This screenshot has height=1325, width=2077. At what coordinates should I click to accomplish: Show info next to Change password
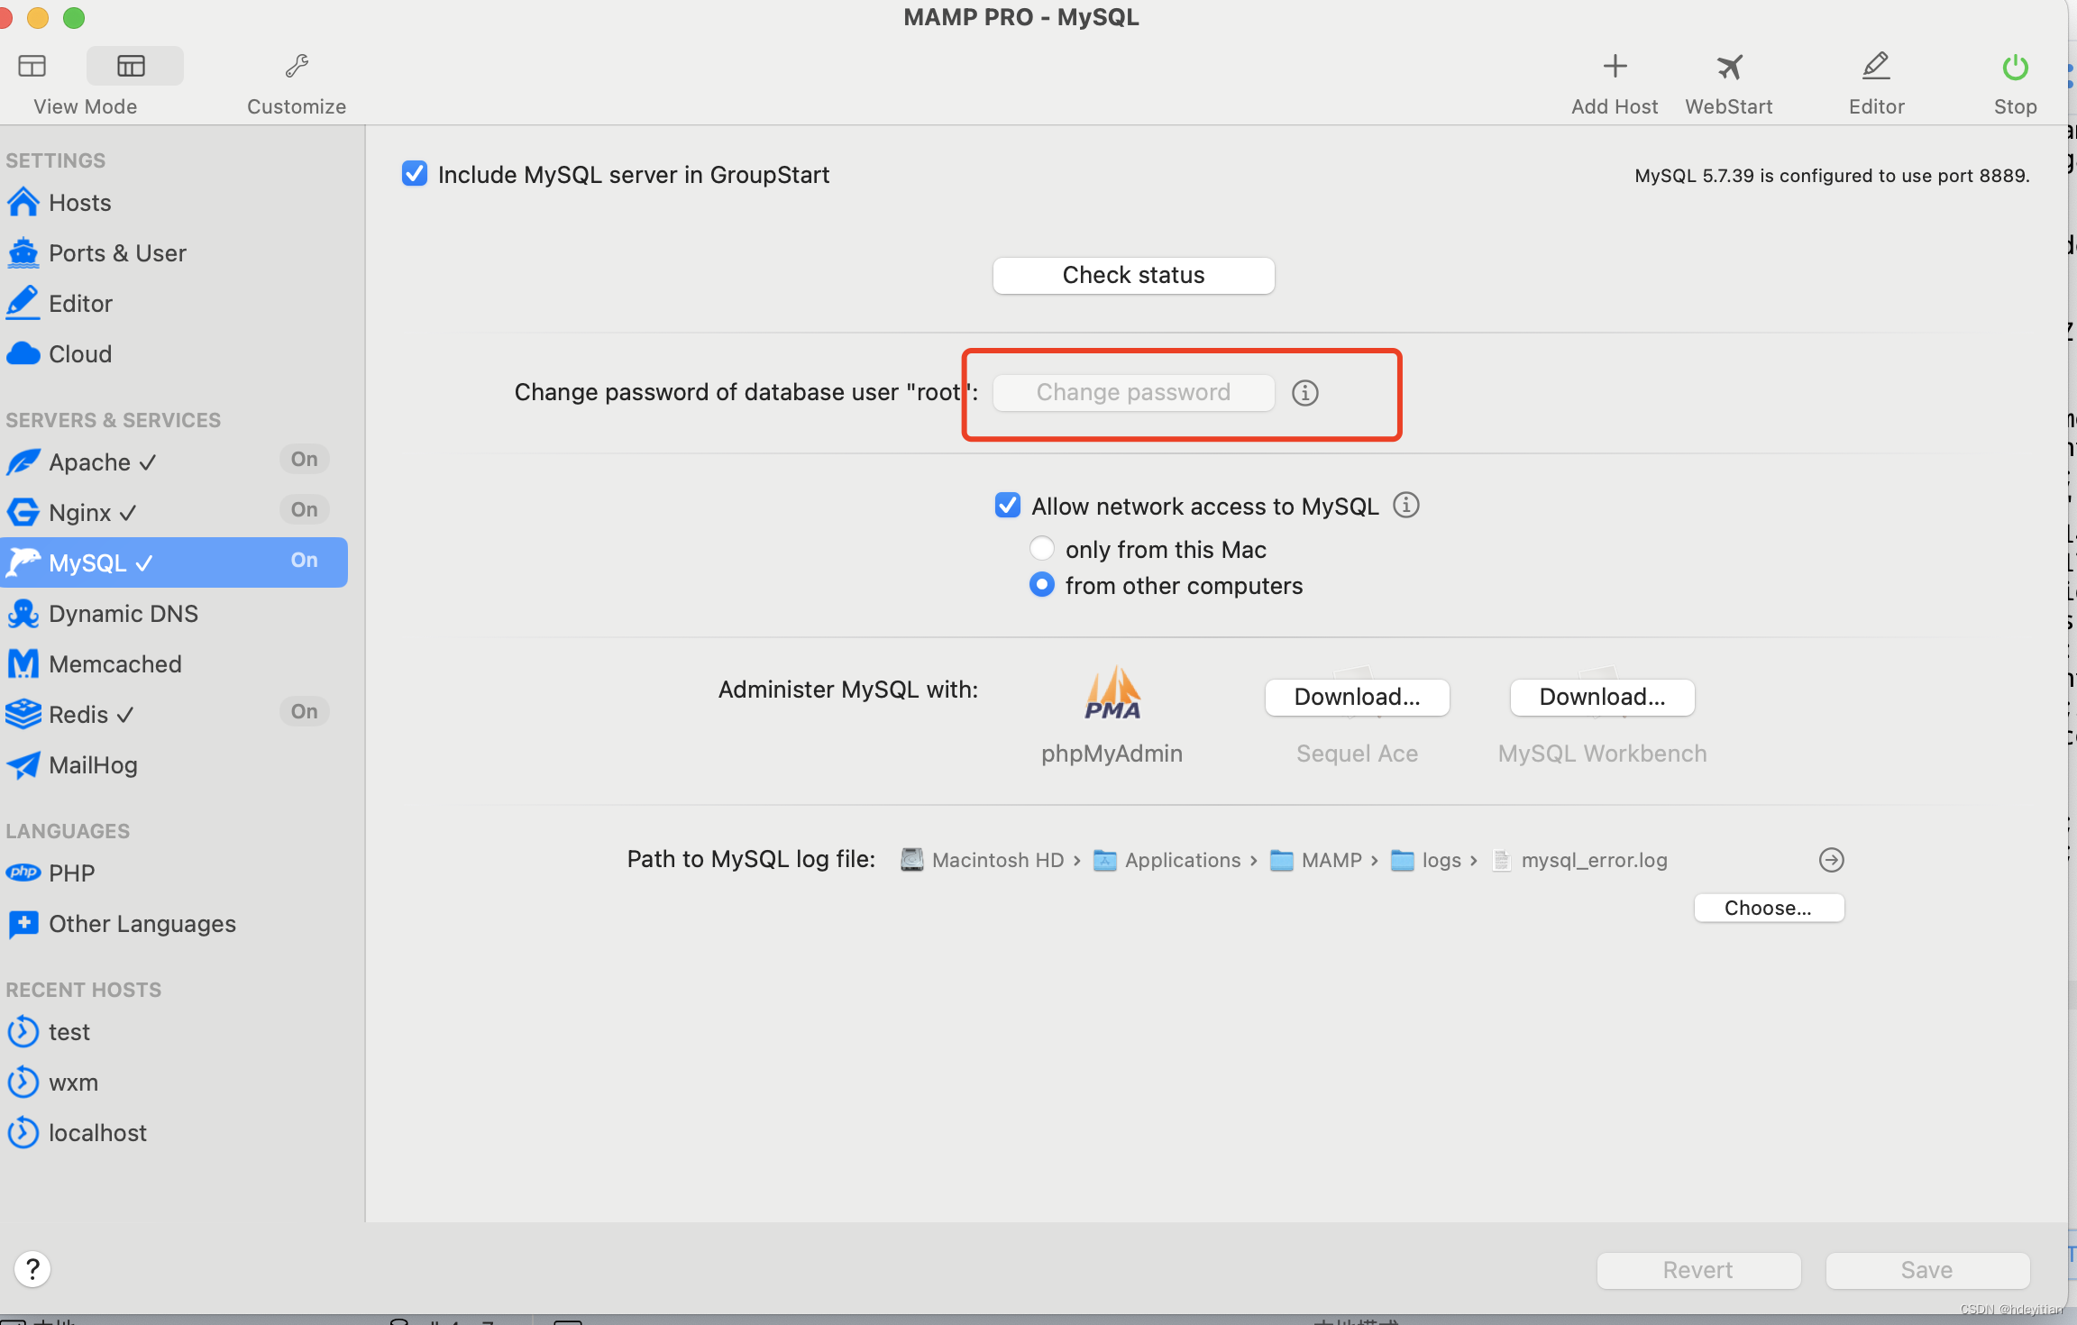click(1304, 393)
